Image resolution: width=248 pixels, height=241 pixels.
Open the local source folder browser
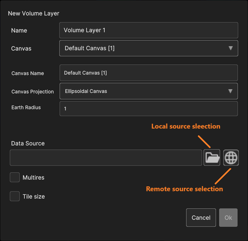[x=212, y=158]
